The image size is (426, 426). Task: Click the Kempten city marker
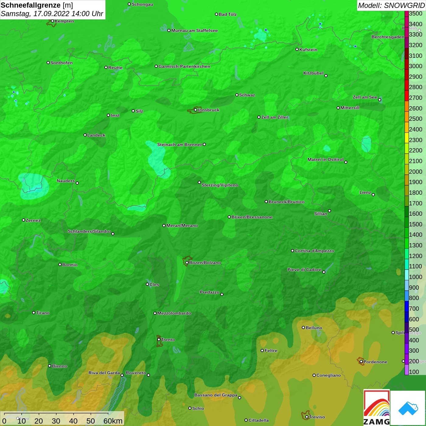(52, 21)
